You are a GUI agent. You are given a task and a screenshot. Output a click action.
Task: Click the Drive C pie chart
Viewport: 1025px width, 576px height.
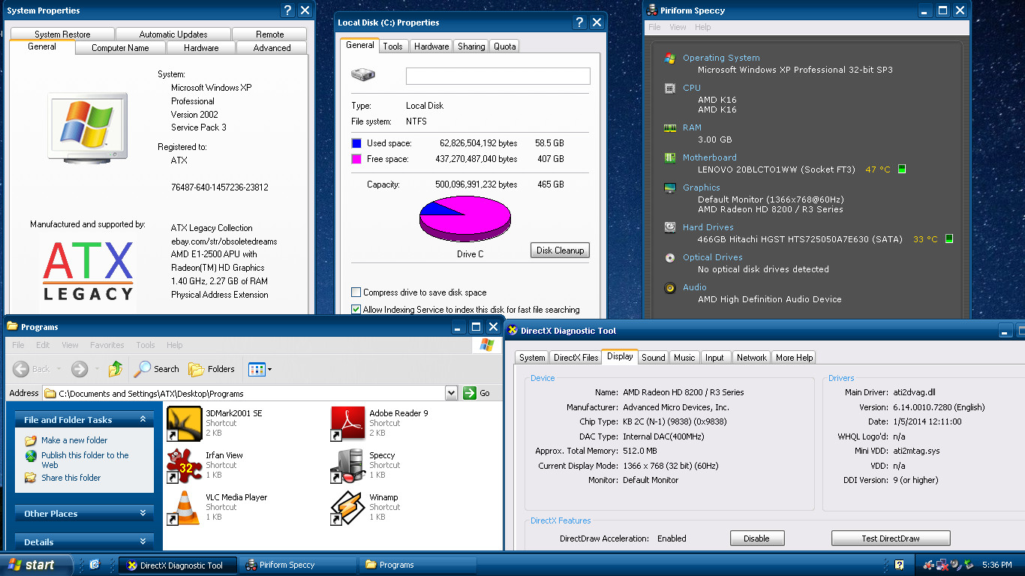click(x=464, y=219)
